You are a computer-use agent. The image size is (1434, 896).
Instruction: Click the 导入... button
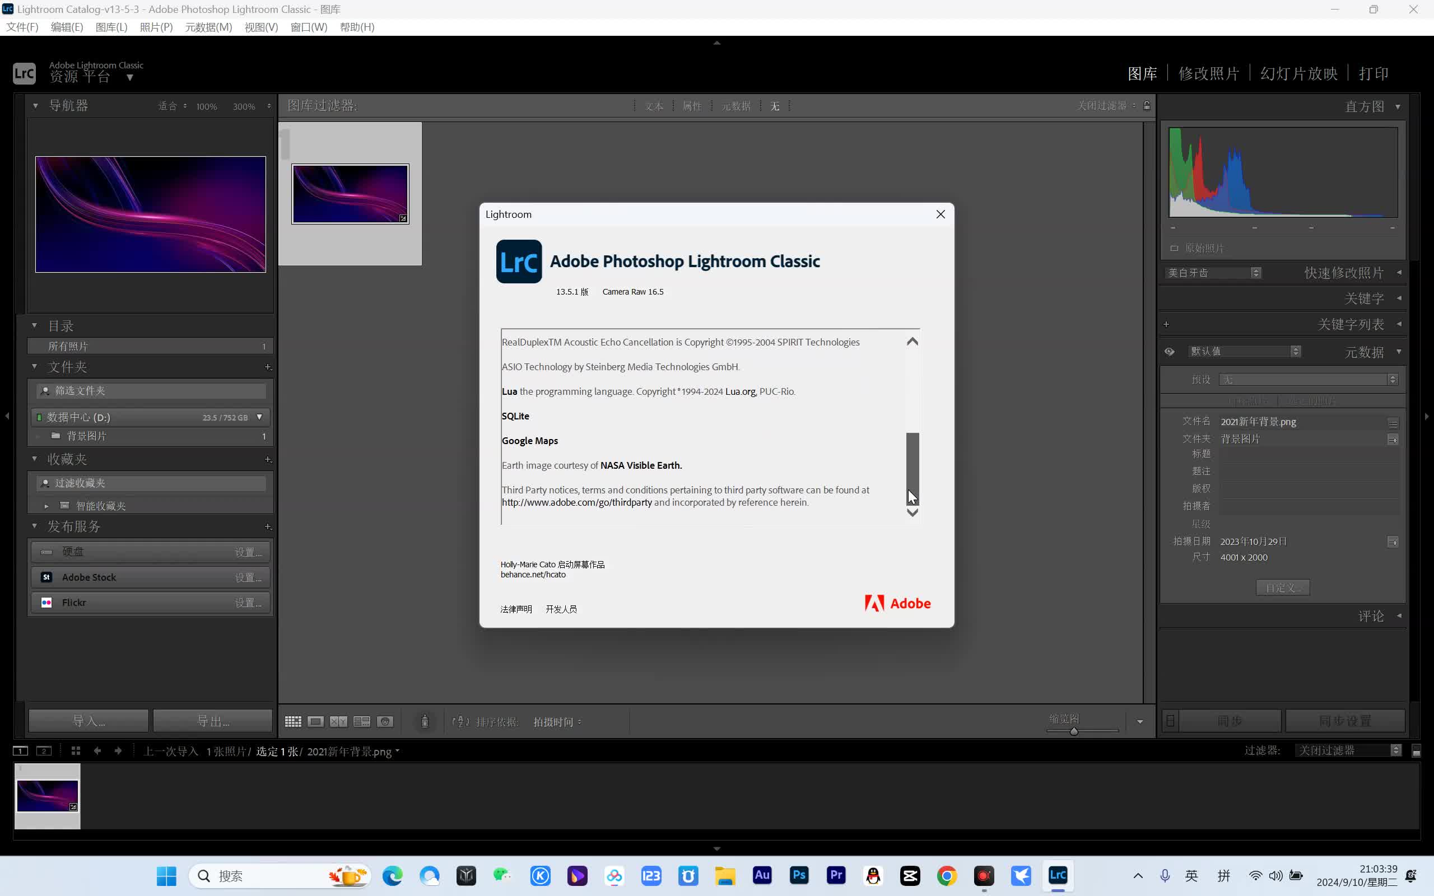tap(89, 721)
